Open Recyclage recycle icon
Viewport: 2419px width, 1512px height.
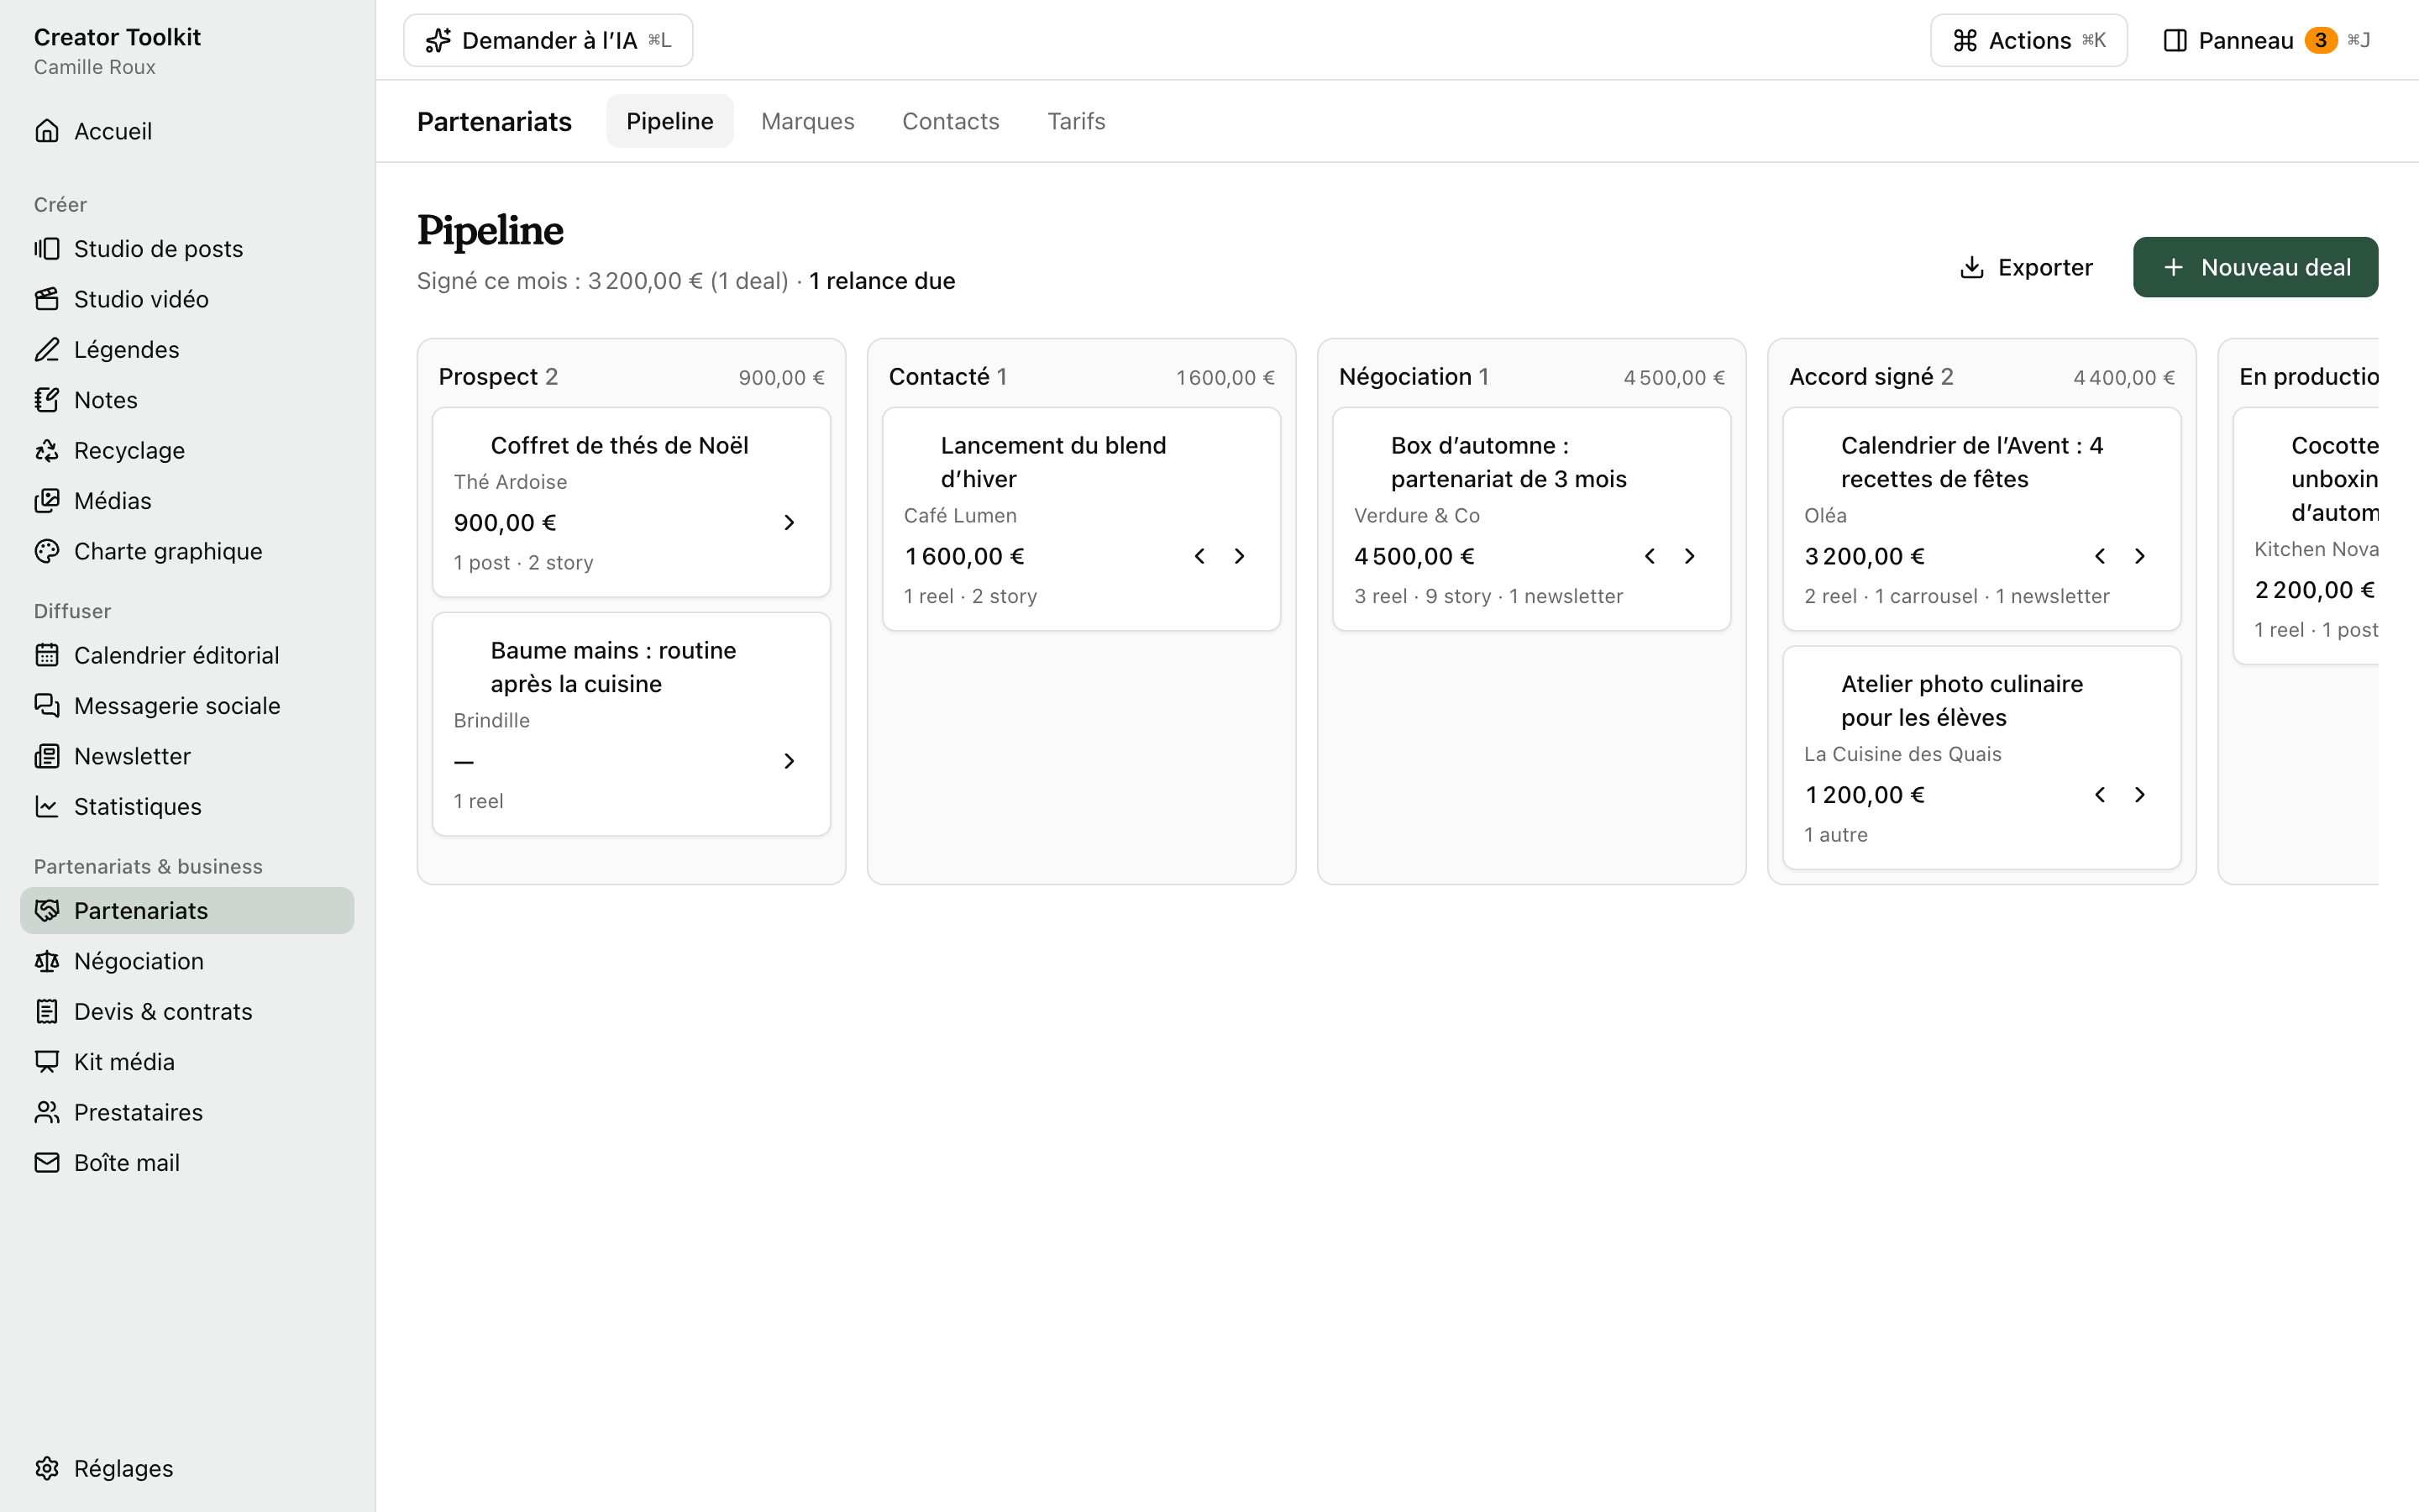click(x=47, y=450)
